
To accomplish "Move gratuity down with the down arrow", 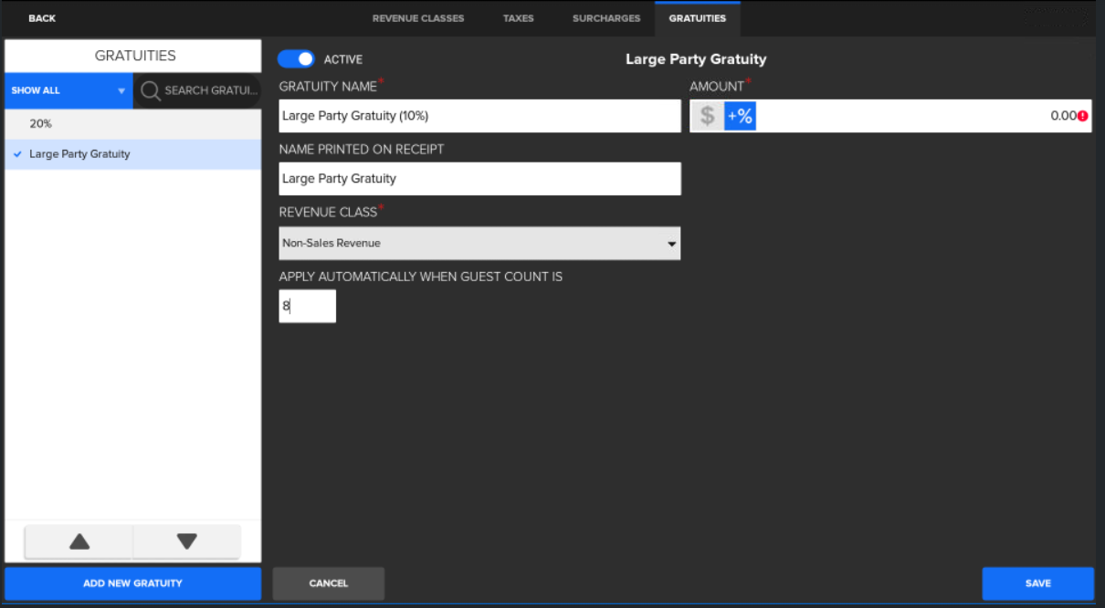I will coord(187,541).
